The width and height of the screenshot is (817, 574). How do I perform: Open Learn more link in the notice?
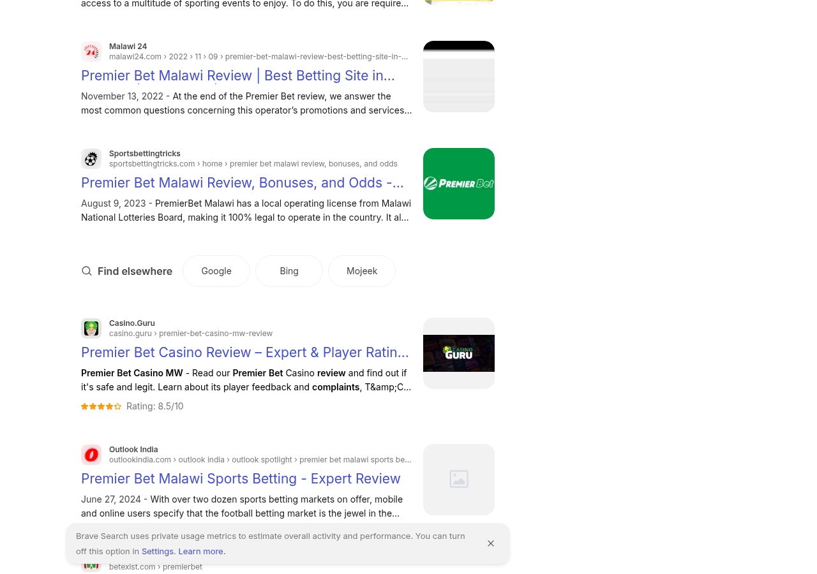[202, 551]
